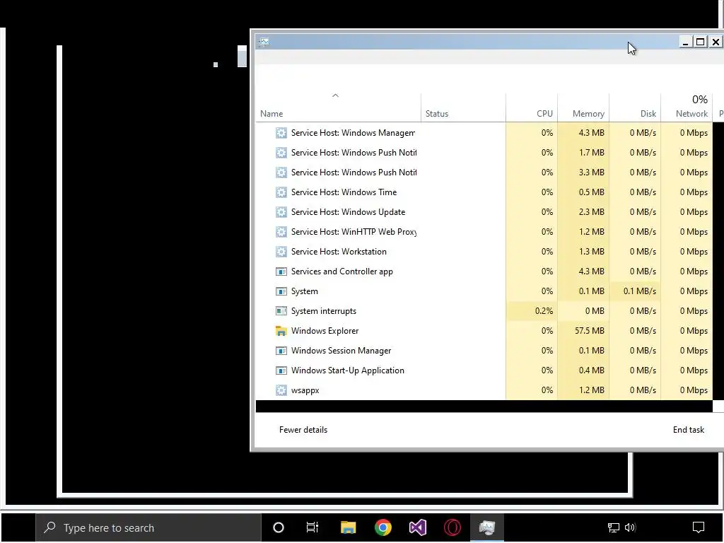Click the gear icon beside Service Host: Workstation
The image size is (724, 543).
click(x=281, y=252)
